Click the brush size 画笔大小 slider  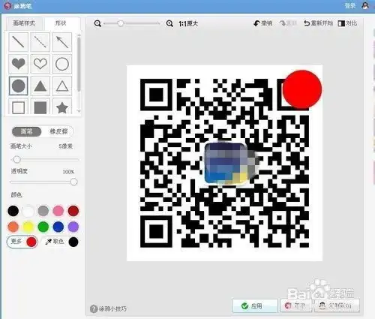pyautogui.click(x=44, y=159)
